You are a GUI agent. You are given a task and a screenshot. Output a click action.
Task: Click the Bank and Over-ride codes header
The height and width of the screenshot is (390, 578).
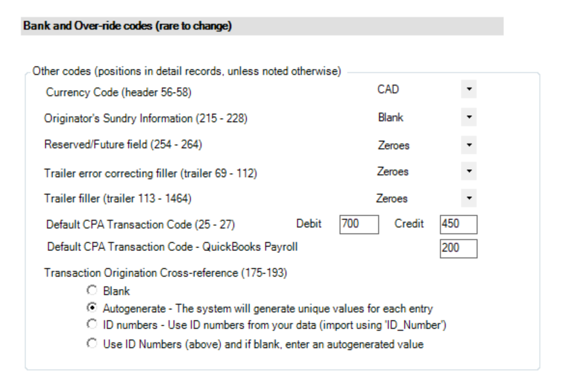(127, 26)
